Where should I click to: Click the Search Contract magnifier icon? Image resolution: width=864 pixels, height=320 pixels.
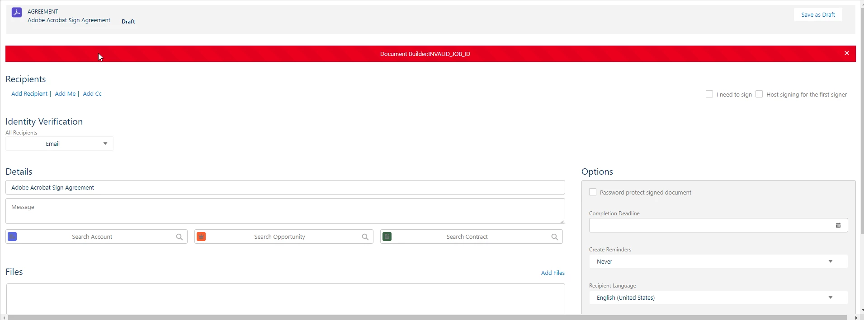pos(555,237)
